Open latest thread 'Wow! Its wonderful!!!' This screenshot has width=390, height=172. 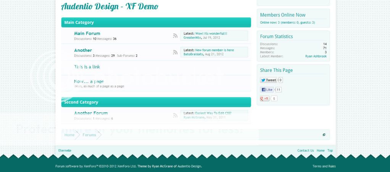(x=211, y=33)
